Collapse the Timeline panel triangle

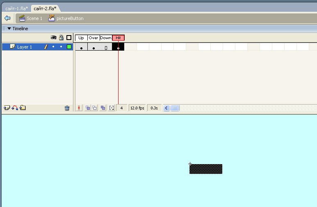[9, 29]
